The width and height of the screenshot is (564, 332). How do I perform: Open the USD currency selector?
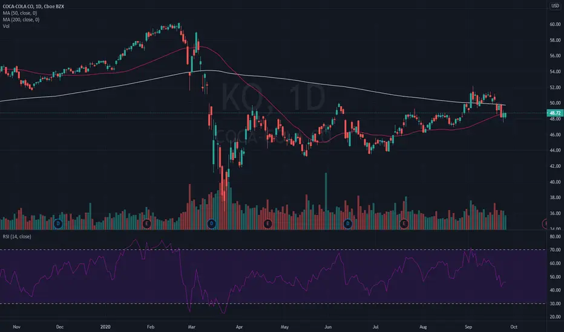[x=556, y=6]
